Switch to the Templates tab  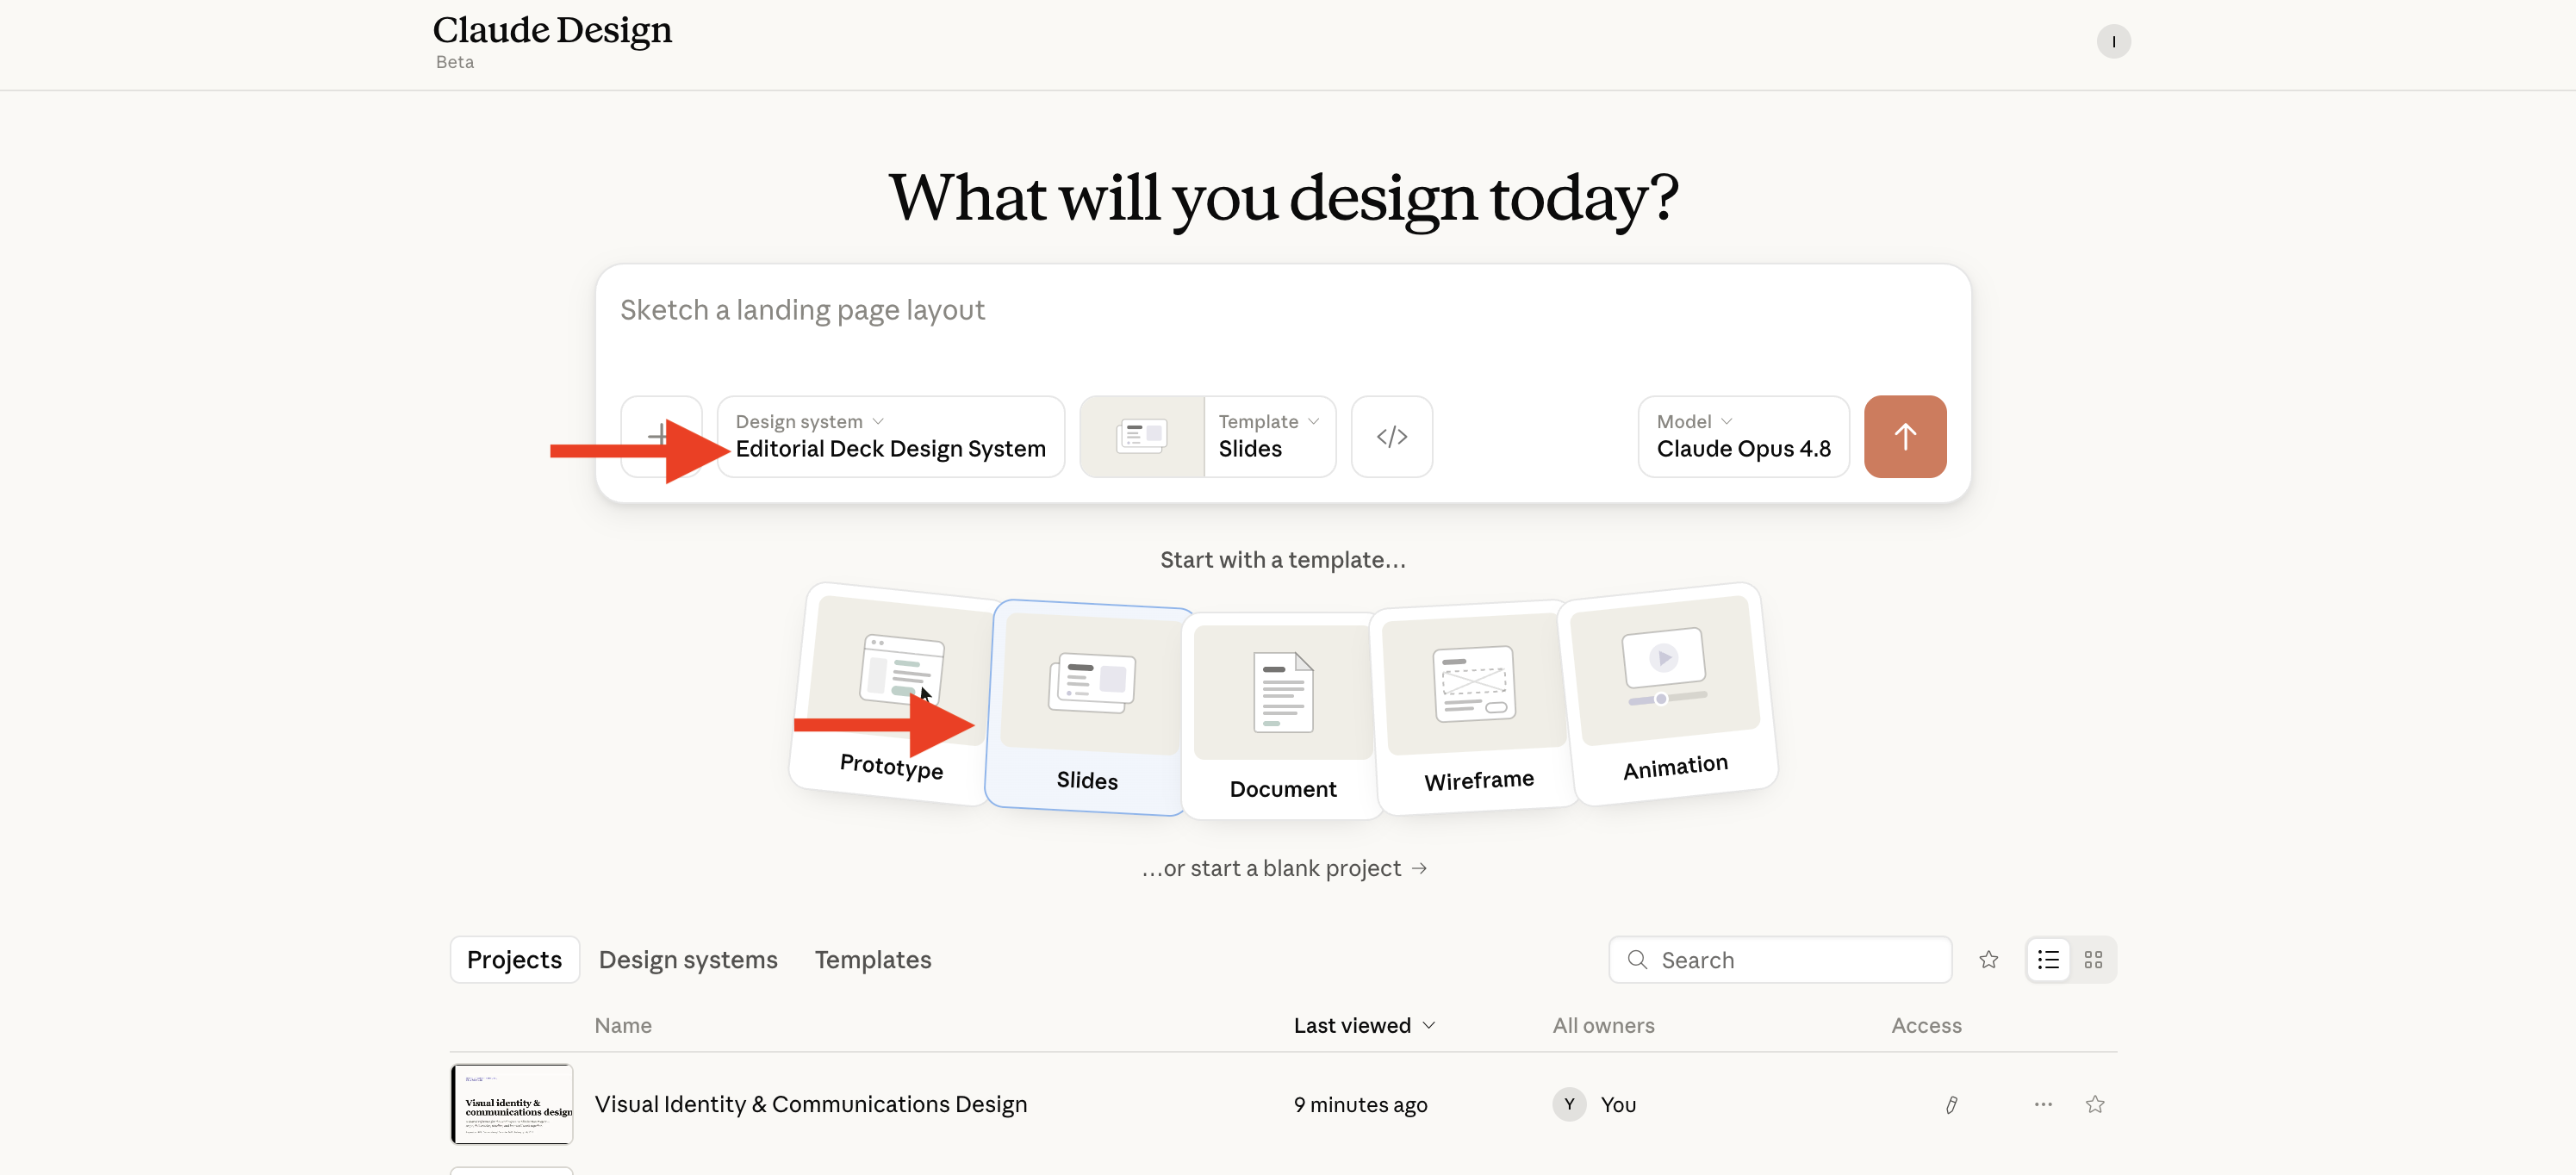click(x=872, y=959)
